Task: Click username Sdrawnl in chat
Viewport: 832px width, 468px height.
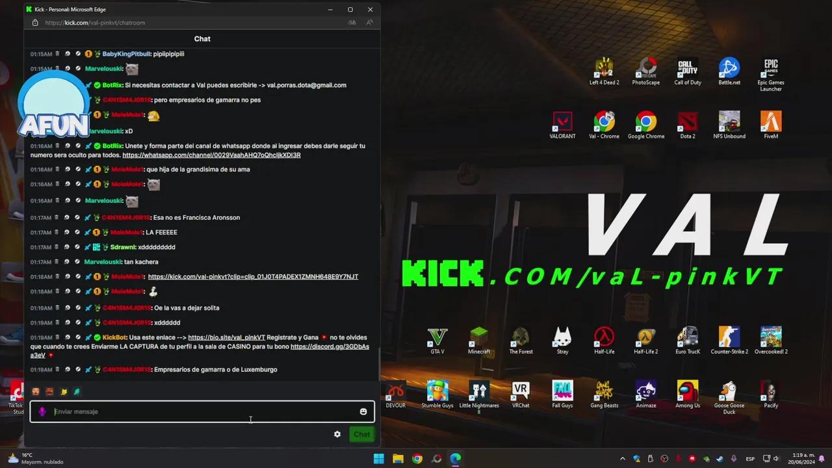Action: coord(122,247)
